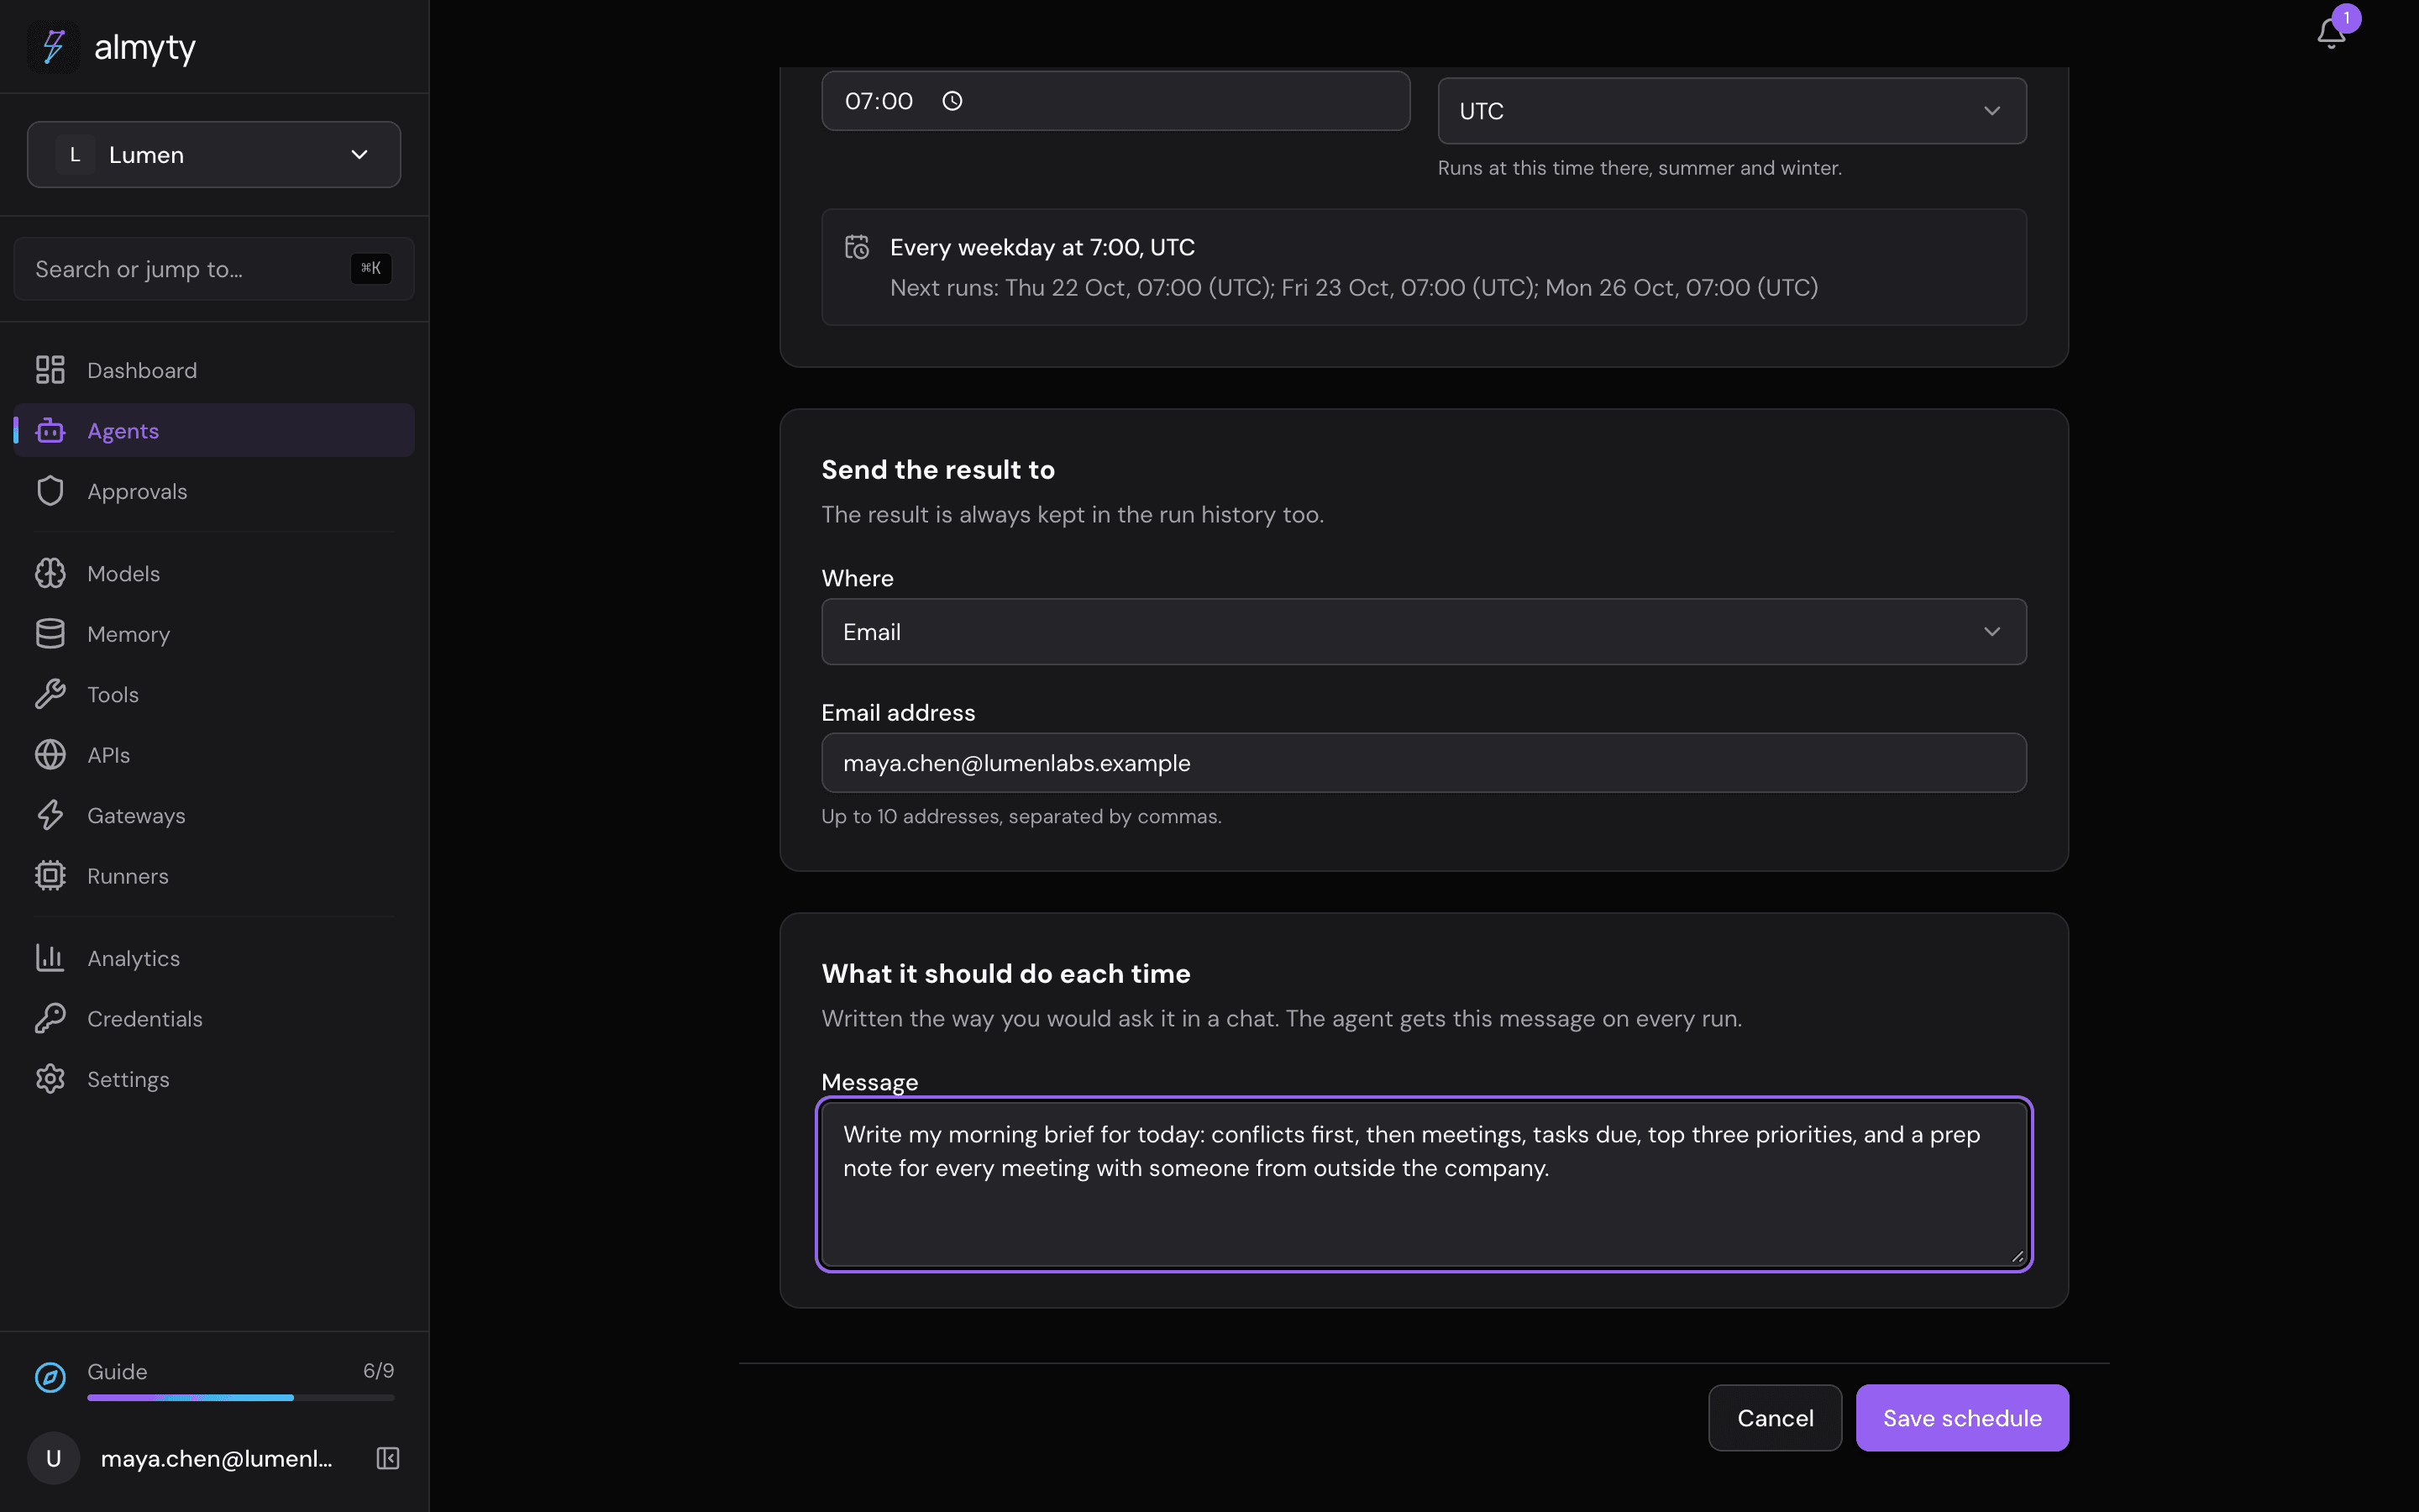Screen dimensions: 2419x1512
Task: Click the Tools wrench icon
Action: point(50,694)
